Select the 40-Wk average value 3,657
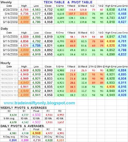 pos(60,122)
